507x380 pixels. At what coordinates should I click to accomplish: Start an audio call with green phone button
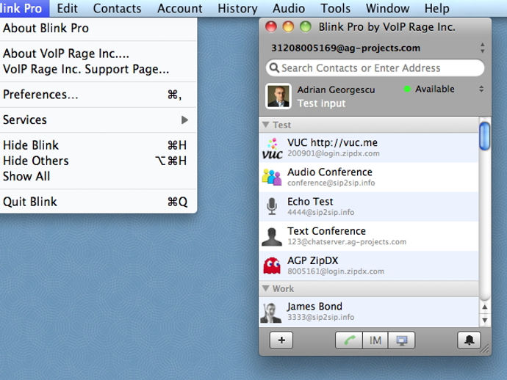coord(349,340)
